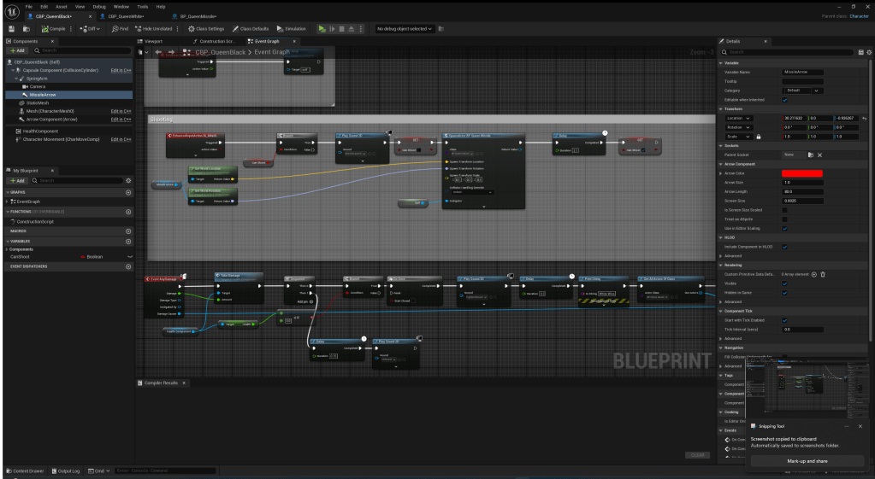Open My Blueprint settings gear
Viewport: 875px width, 479px height.
pos(127,180)
